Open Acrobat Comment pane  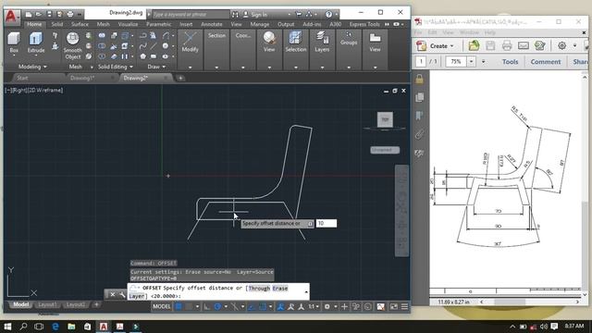[546, 62]
